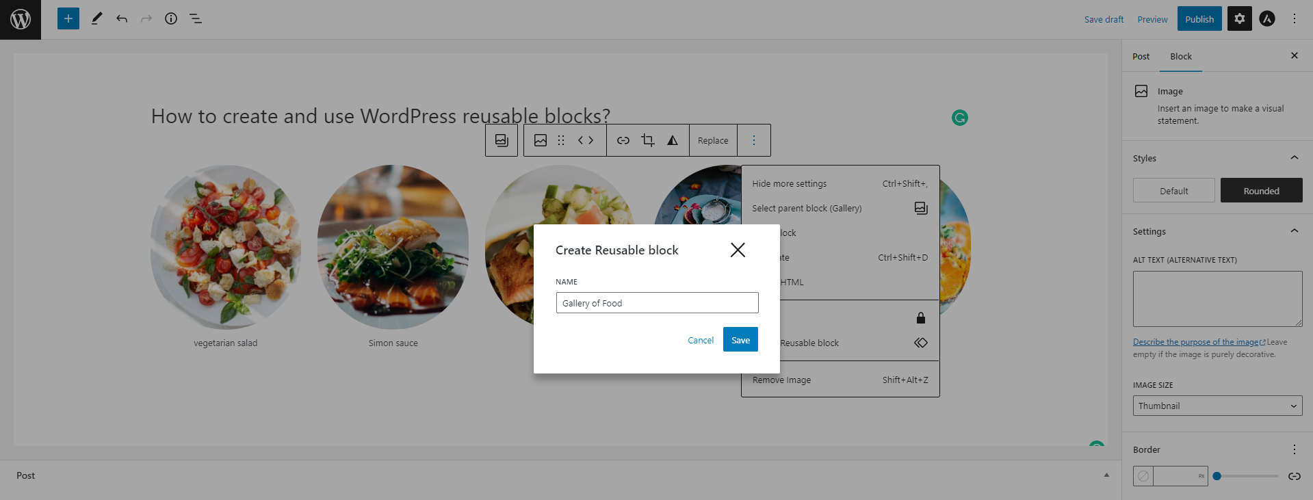Screen dimensions: 1313x500
Task: Insert link on the image
Action: coord(623,140)
